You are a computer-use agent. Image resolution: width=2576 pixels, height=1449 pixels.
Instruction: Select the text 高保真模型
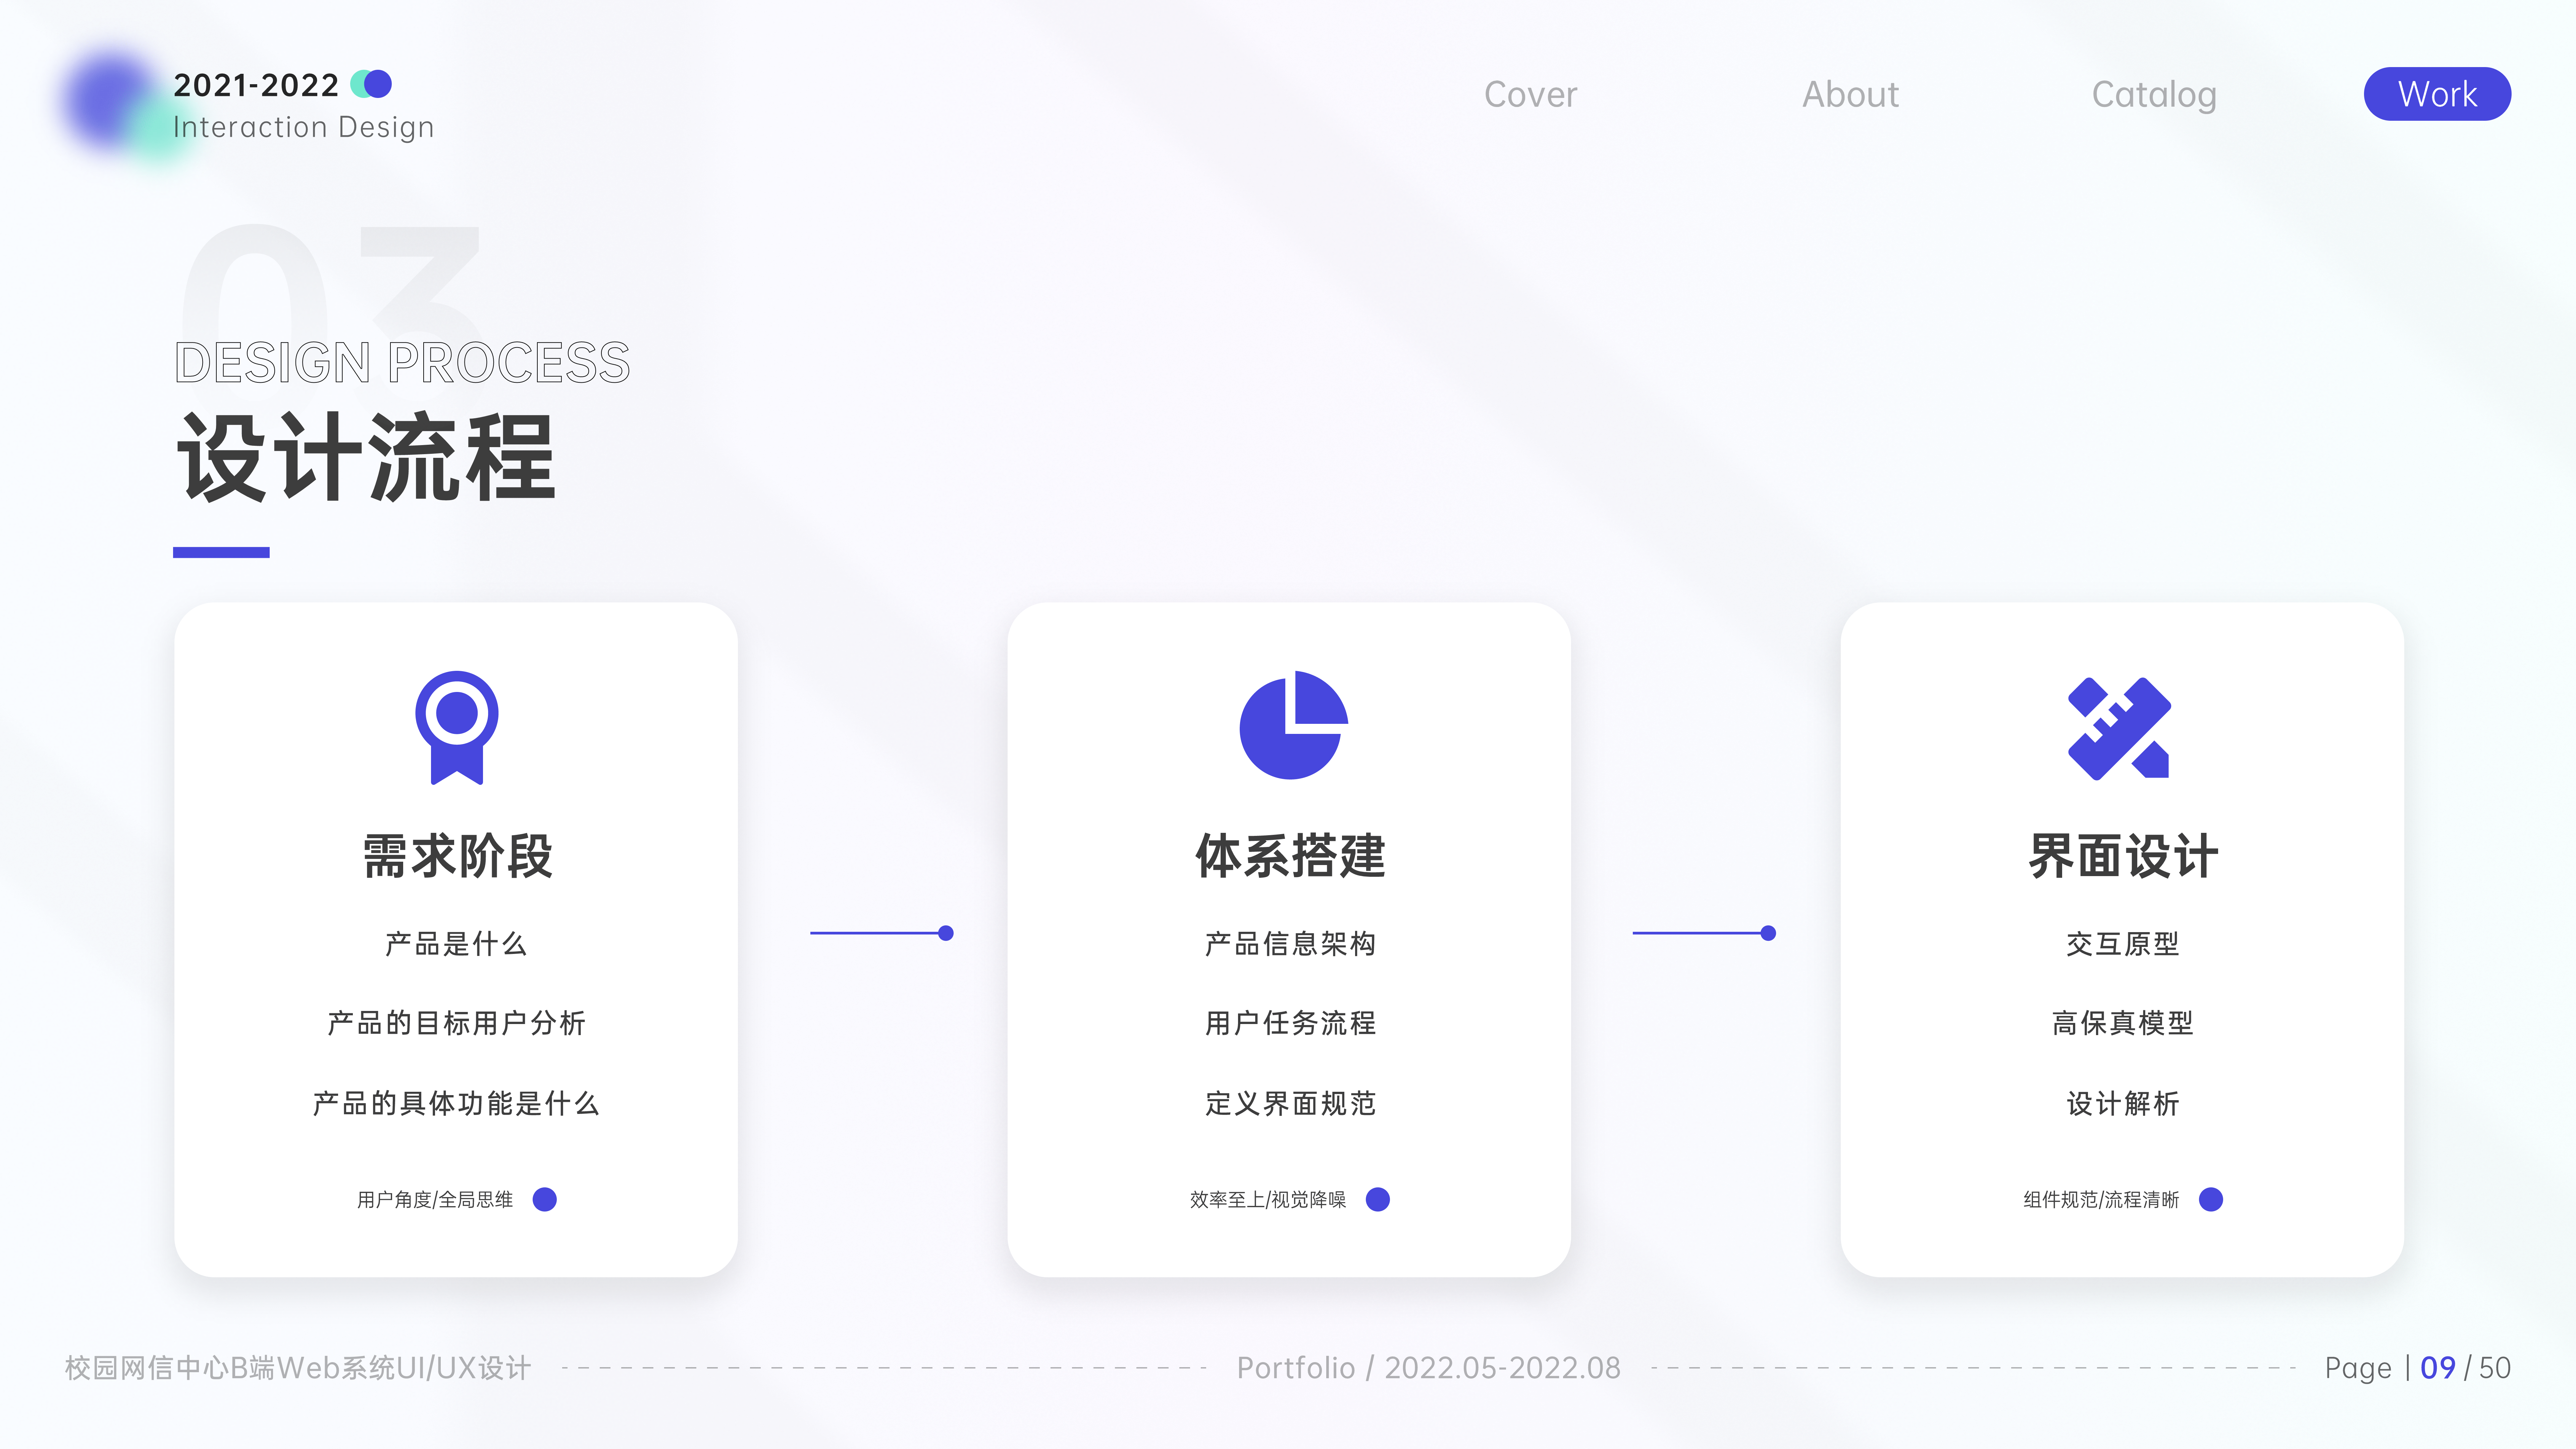[2123, 1023]
